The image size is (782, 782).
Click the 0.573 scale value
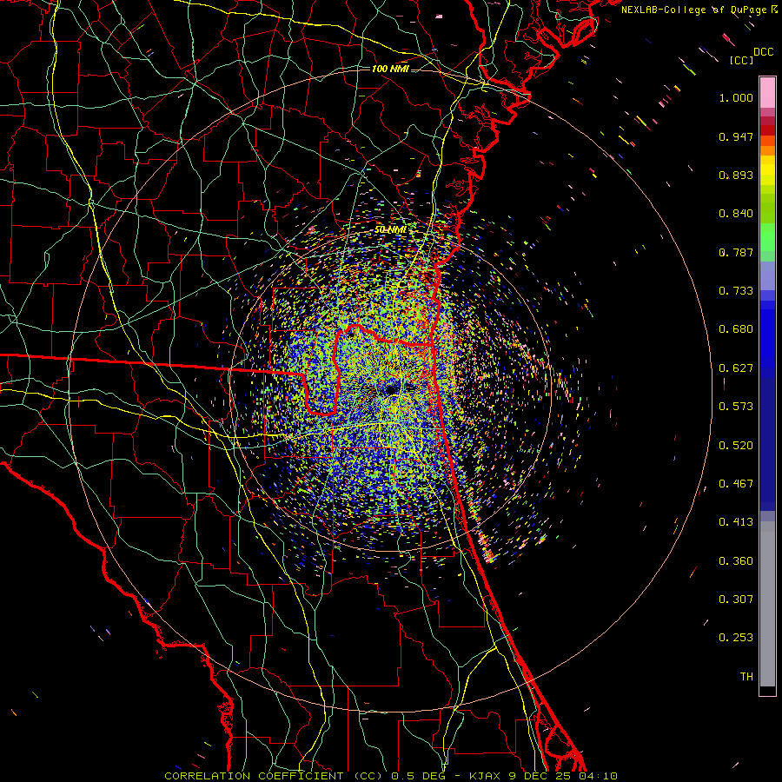[736, 407]
